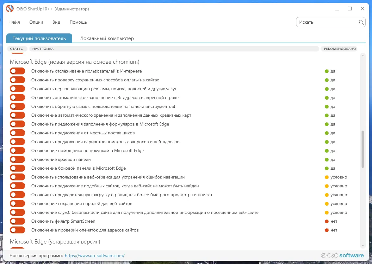Toggle site safety services switch

17,213
